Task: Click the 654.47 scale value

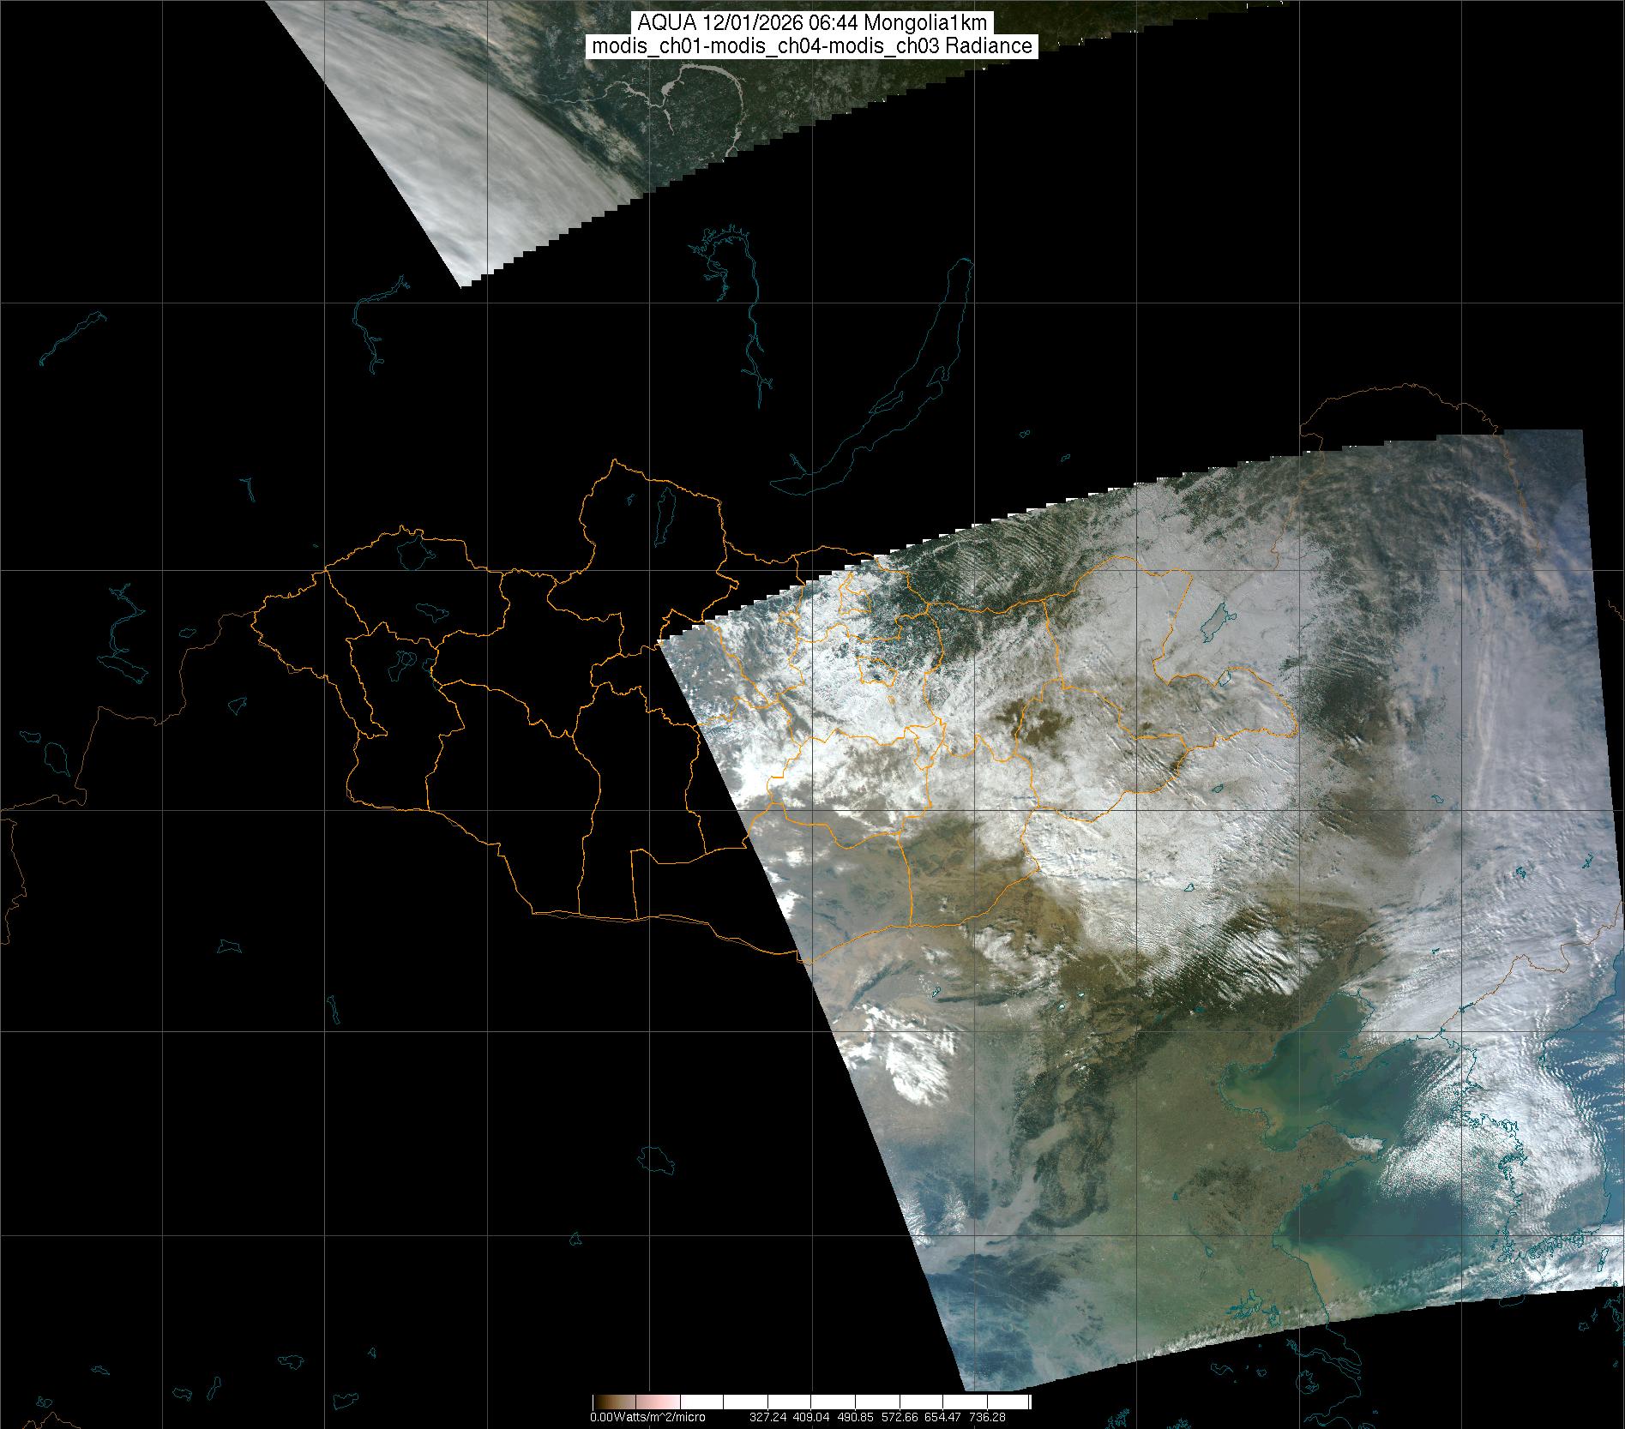Action: pos(942,1417)
